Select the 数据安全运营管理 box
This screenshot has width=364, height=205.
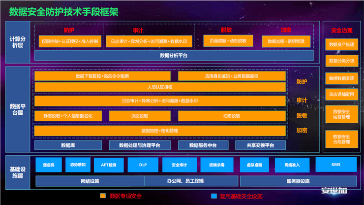341,114
